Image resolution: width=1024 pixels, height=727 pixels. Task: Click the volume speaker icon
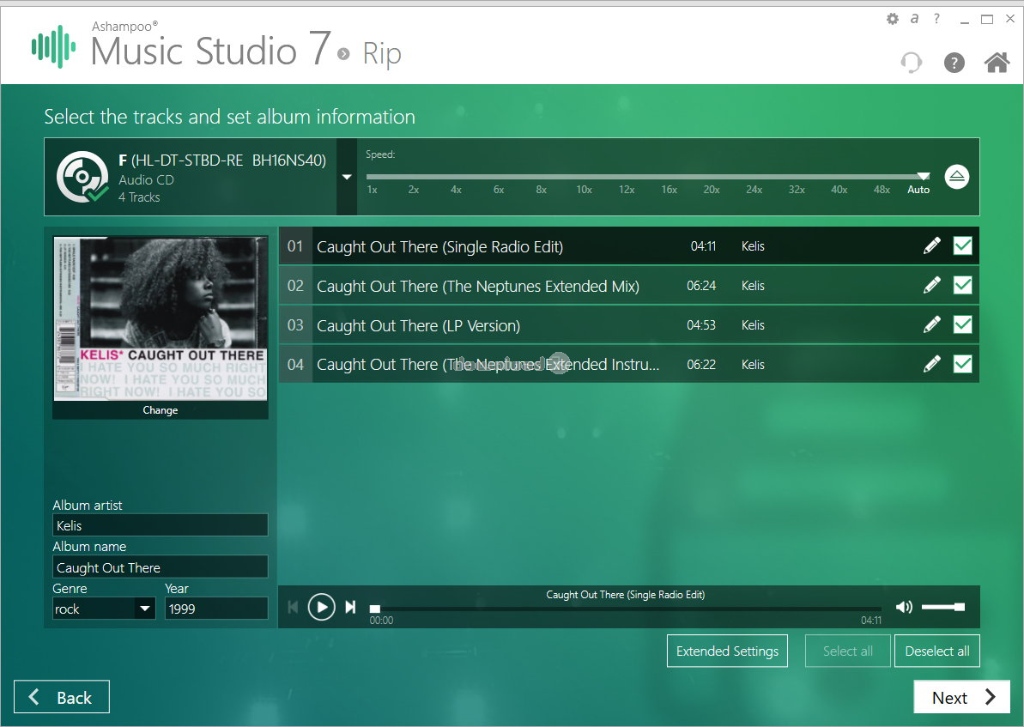(904, 608)
